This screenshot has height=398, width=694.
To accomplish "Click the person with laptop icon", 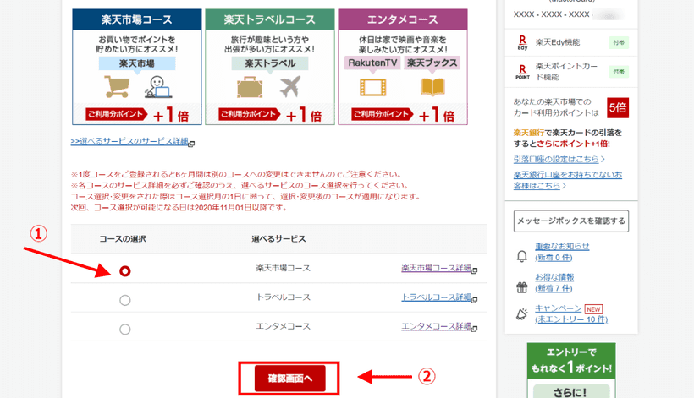I will click(158, 87).
